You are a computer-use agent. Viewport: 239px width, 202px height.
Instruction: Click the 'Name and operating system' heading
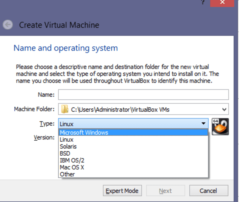click(66, 48)
